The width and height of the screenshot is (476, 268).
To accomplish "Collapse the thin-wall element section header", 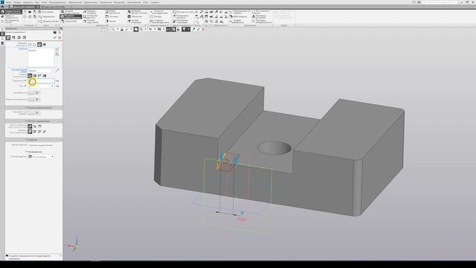I will tap(33, 107).
